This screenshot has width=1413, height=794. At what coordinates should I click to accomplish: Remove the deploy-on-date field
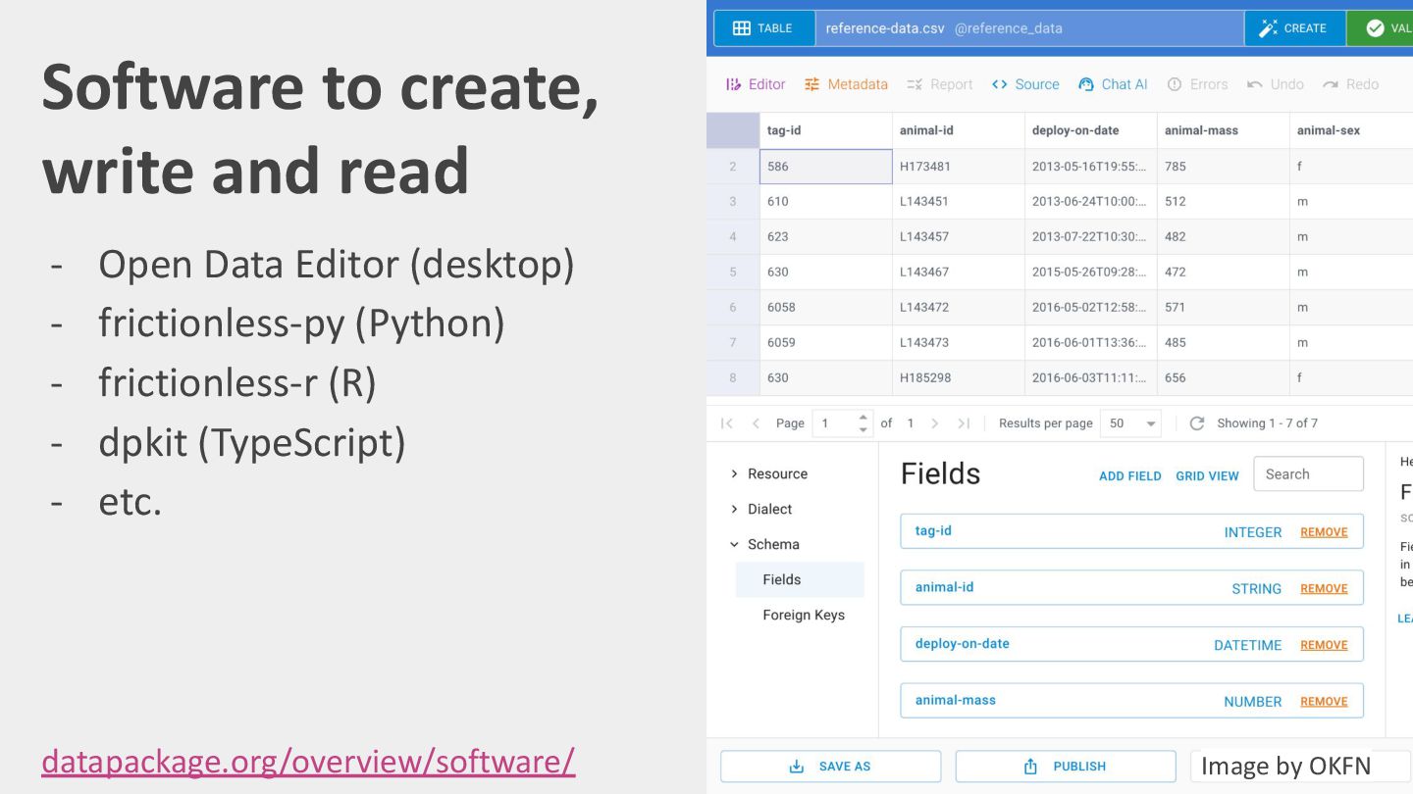(1324, 645)
